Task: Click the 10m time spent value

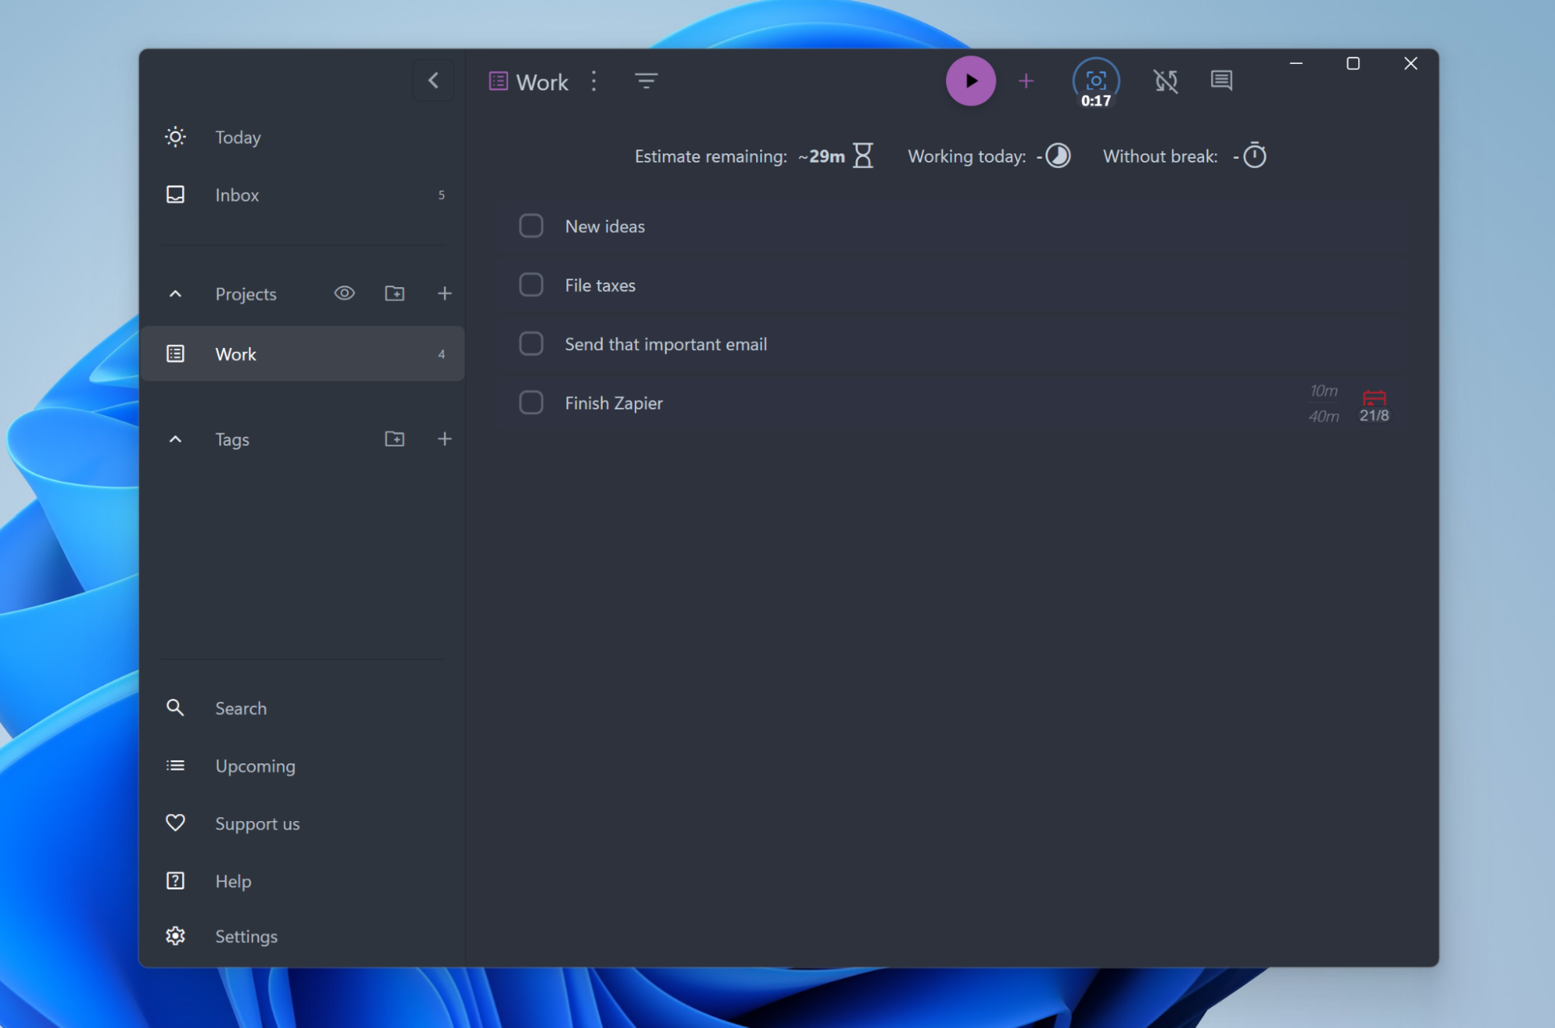Action: (1323, 391)
